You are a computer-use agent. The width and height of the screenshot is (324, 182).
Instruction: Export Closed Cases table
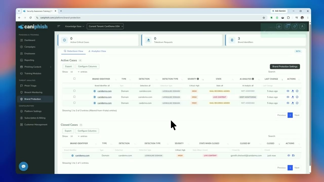coord(68,131)
